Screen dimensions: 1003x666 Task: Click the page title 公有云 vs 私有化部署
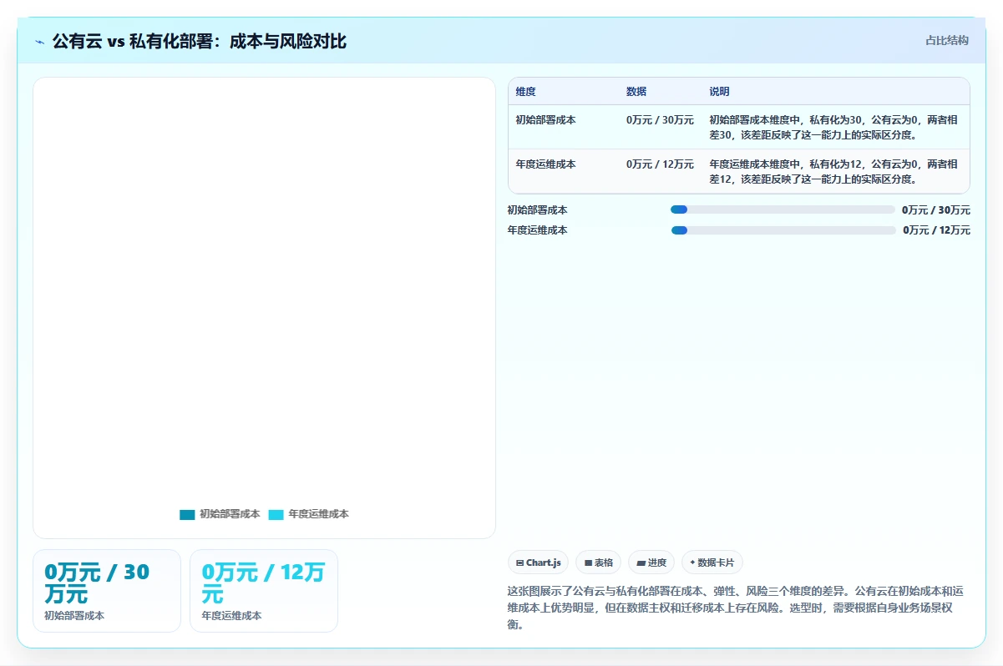[200, 41]
